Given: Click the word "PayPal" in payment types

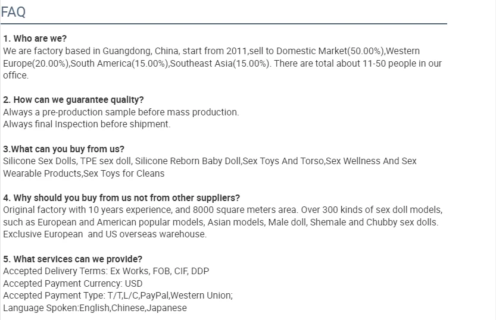Looking at the screenshot, I should coord(155,296).
